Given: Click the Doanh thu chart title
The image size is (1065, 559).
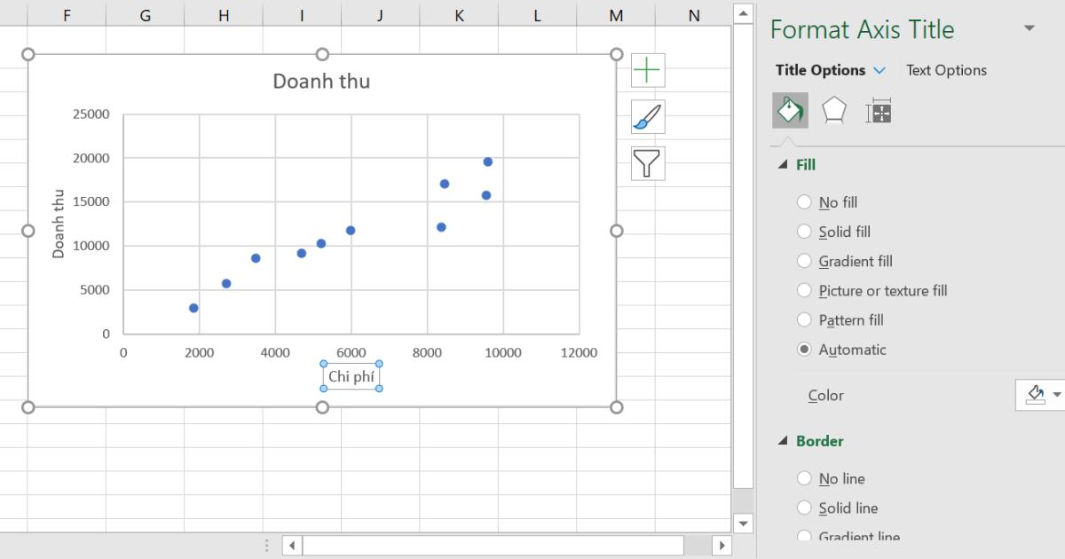Looking at the screenshot, I should (321, 81).
